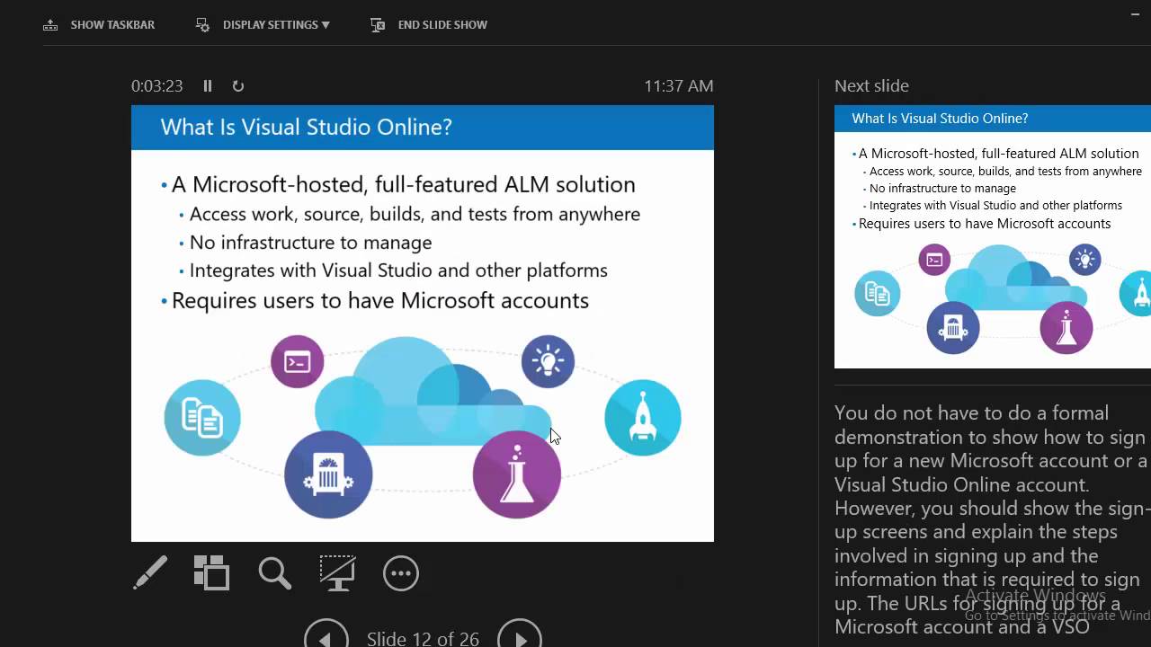The height and width of the screenshot is (647, 1151).
Task: Click the Next slide label
Action: coord(871,86)
